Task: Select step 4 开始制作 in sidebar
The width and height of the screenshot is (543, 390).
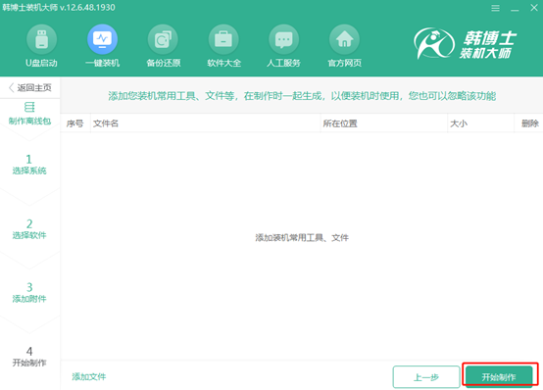Action: tap(29, 357)
